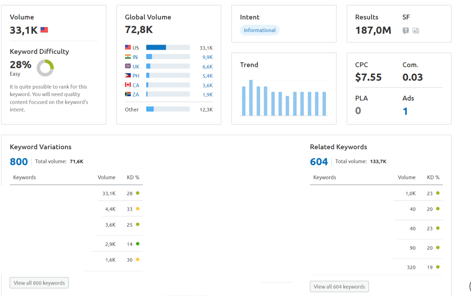Click the 1,6K volume cell in Keyword Variations
This screenshot has width=471, height=296.
tap(110, 260)
